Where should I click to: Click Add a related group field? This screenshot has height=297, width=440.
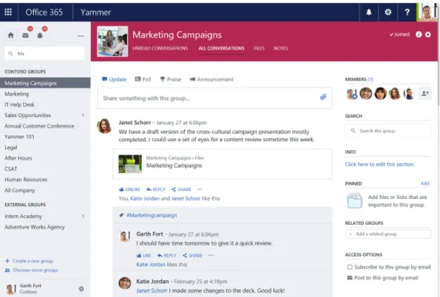tap(388, 234)
